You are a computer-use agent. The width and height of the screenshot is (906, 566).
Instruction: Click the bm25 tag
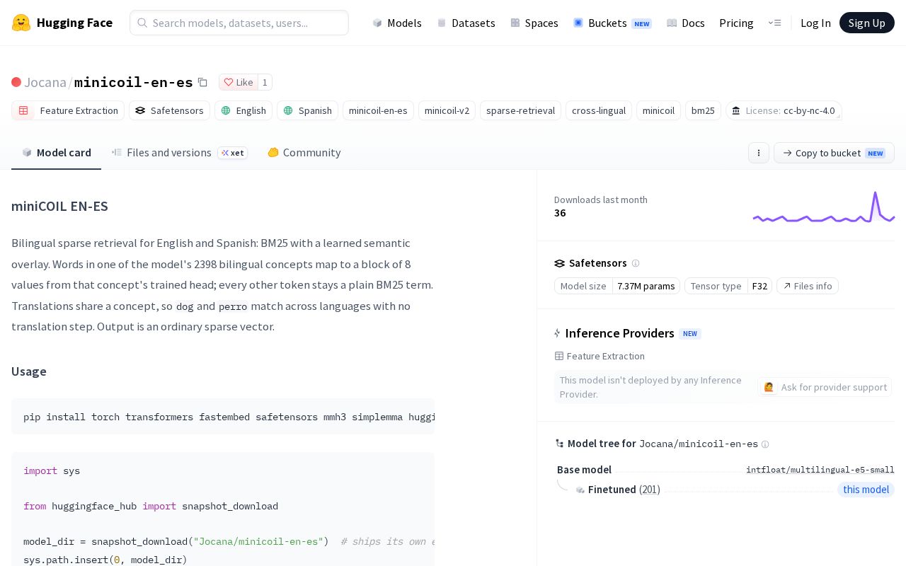tap(703, 110)
